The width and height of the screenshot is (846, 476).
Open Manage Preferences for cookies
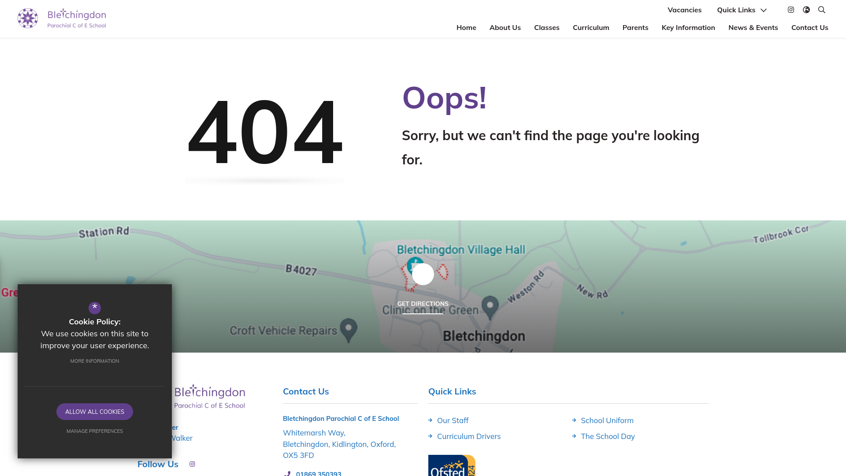95,431
